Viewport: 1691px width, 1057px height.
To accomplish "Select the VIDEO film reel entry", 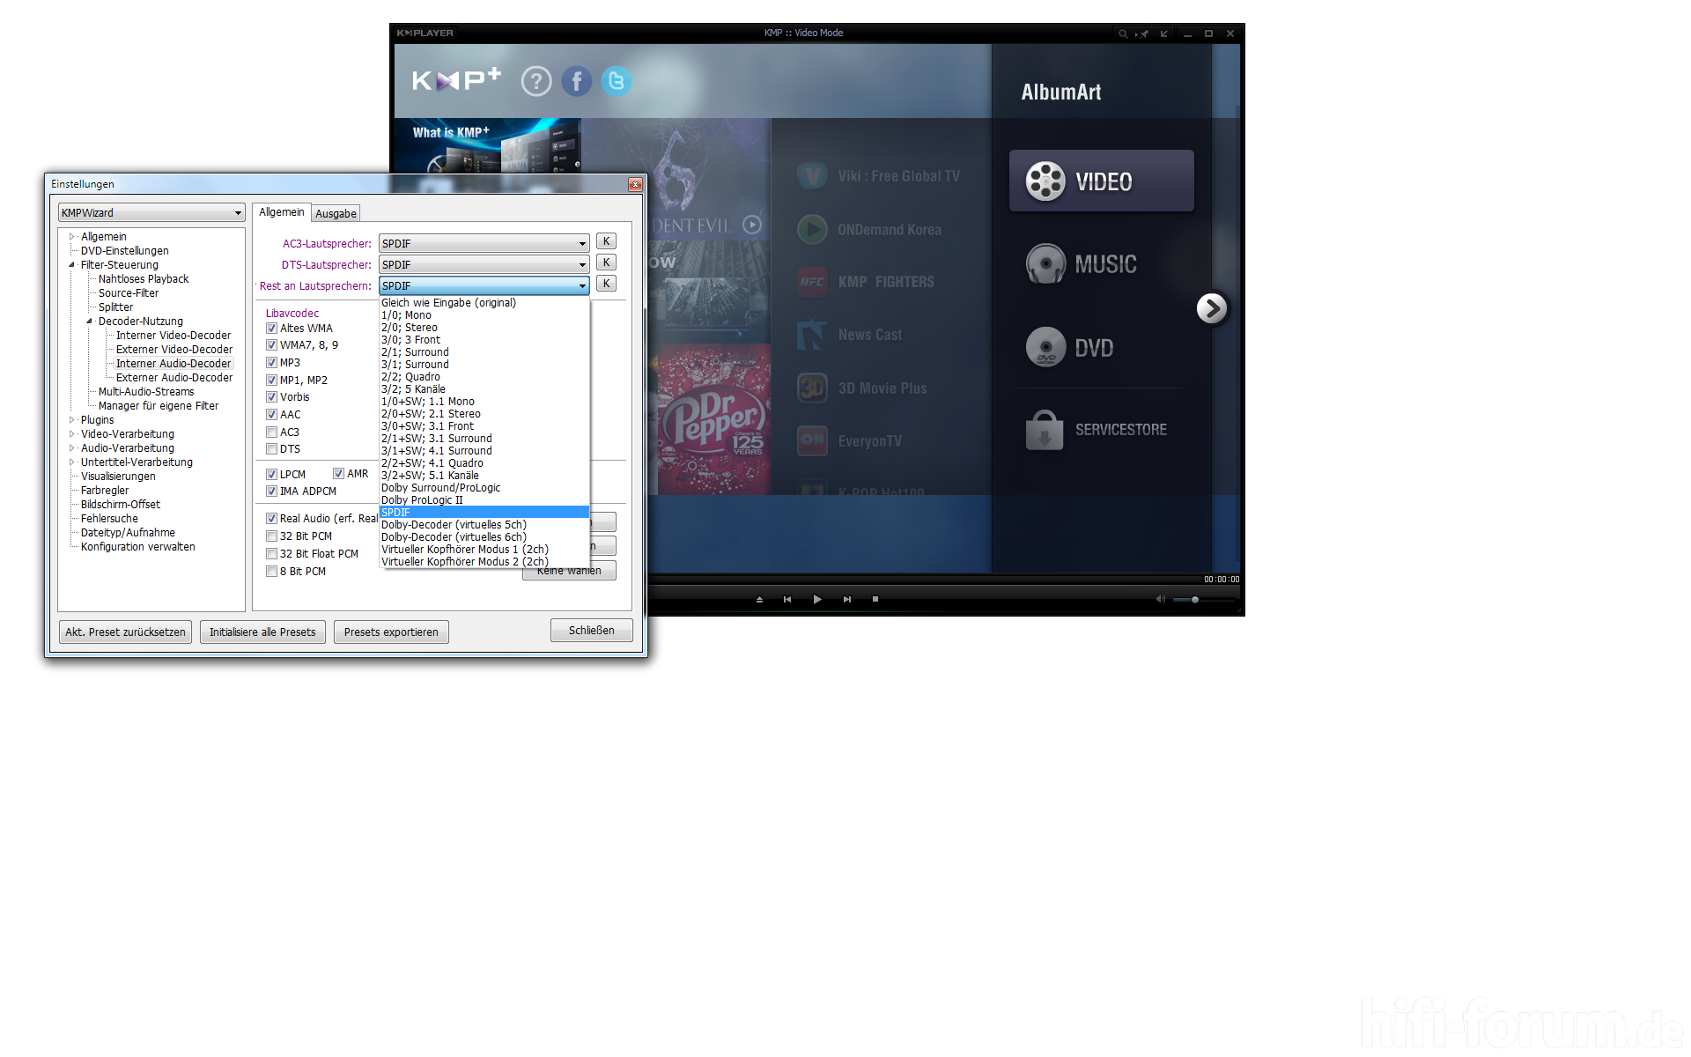I will 1101,181.
